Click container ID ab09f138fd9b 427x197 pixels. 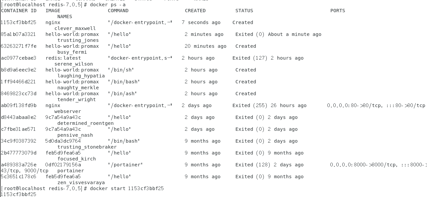click(x=18, y=105)
